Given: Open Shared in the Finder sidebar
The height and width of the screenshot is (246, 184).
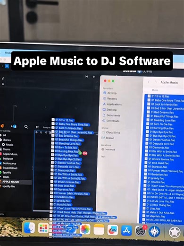Looking at the screenshot, I should [108, 138].
